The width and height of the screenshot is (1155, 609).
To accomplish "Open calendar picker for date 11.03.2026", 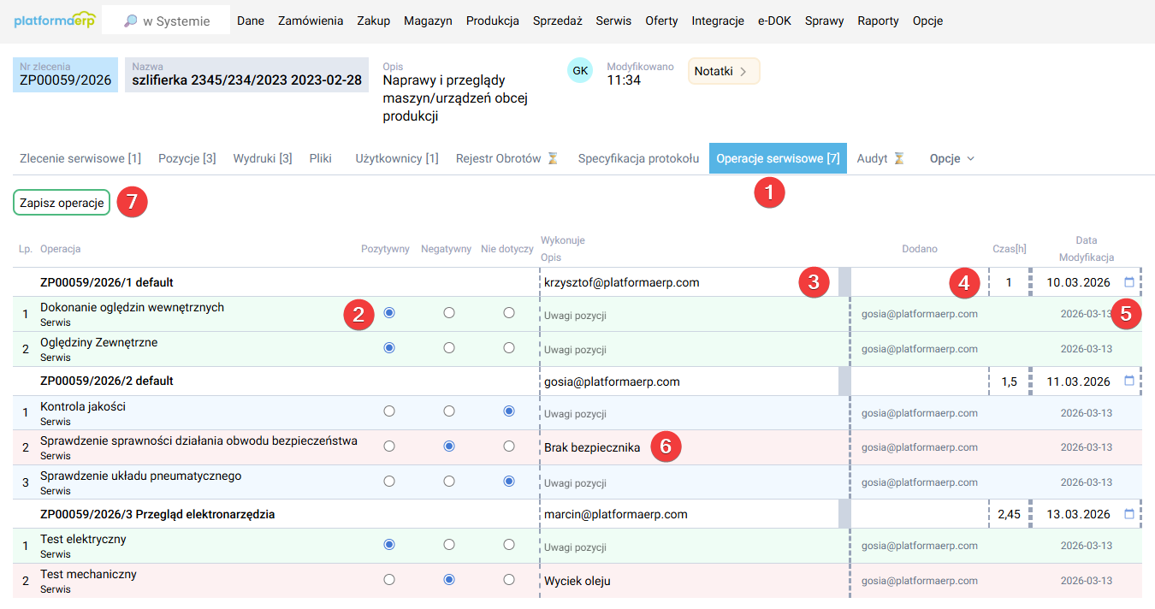I will point(1128,381).
